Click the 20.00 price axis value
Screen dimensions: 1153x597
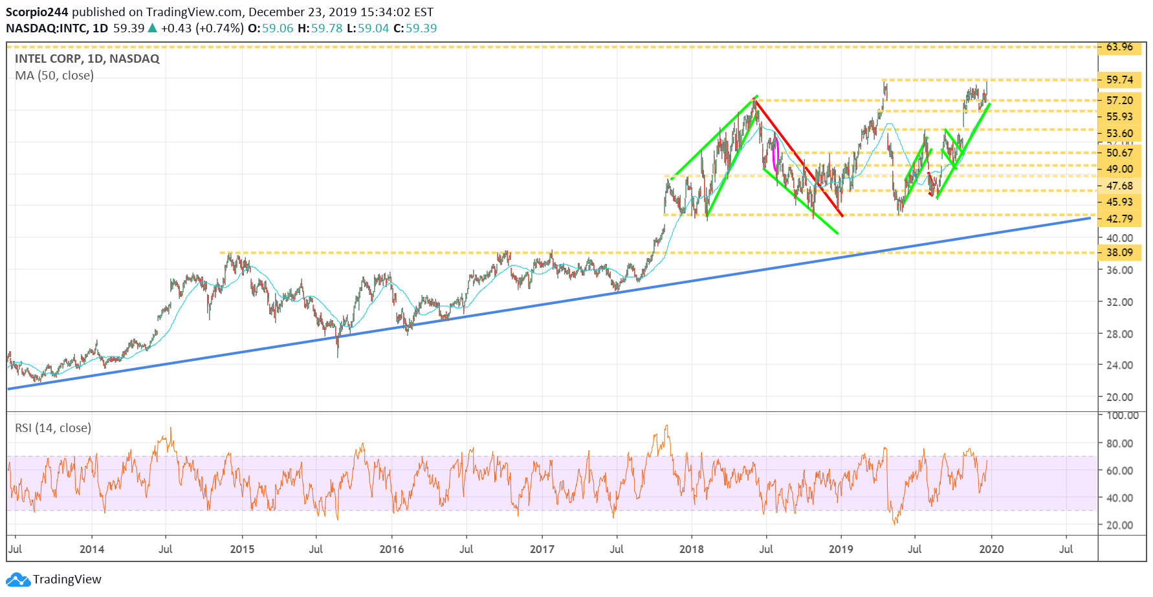(x=1119, y=396)
